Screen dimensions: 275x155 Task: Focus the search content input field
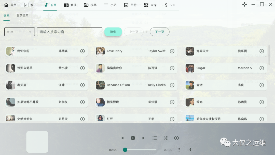tap(70, 32)
